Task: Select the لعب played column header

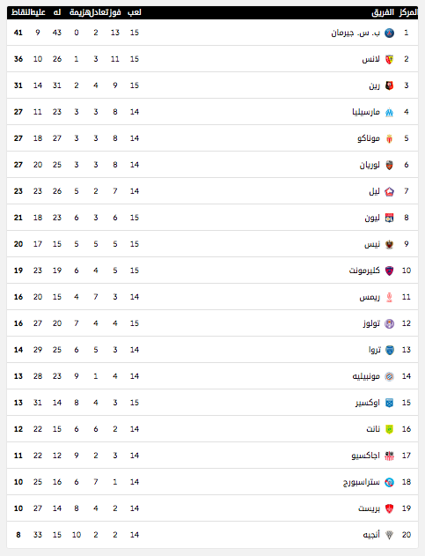Action: (x=135, y=12)
